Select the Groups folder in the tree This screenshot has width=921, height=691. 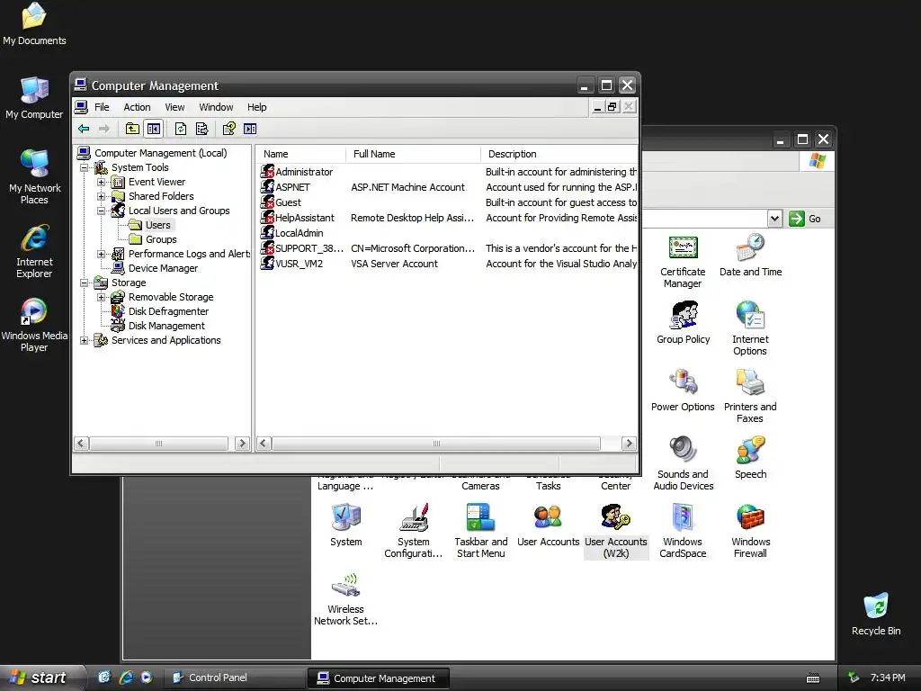(x=161, y=239)
